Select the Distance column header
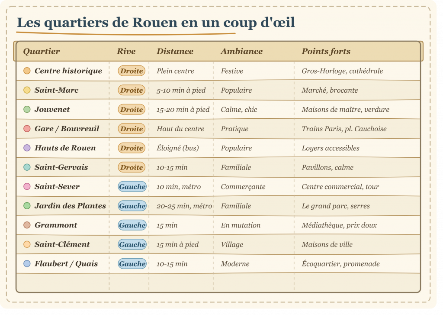Image resolution: width=443 pixels, height=315 pixels. point(175,51)
